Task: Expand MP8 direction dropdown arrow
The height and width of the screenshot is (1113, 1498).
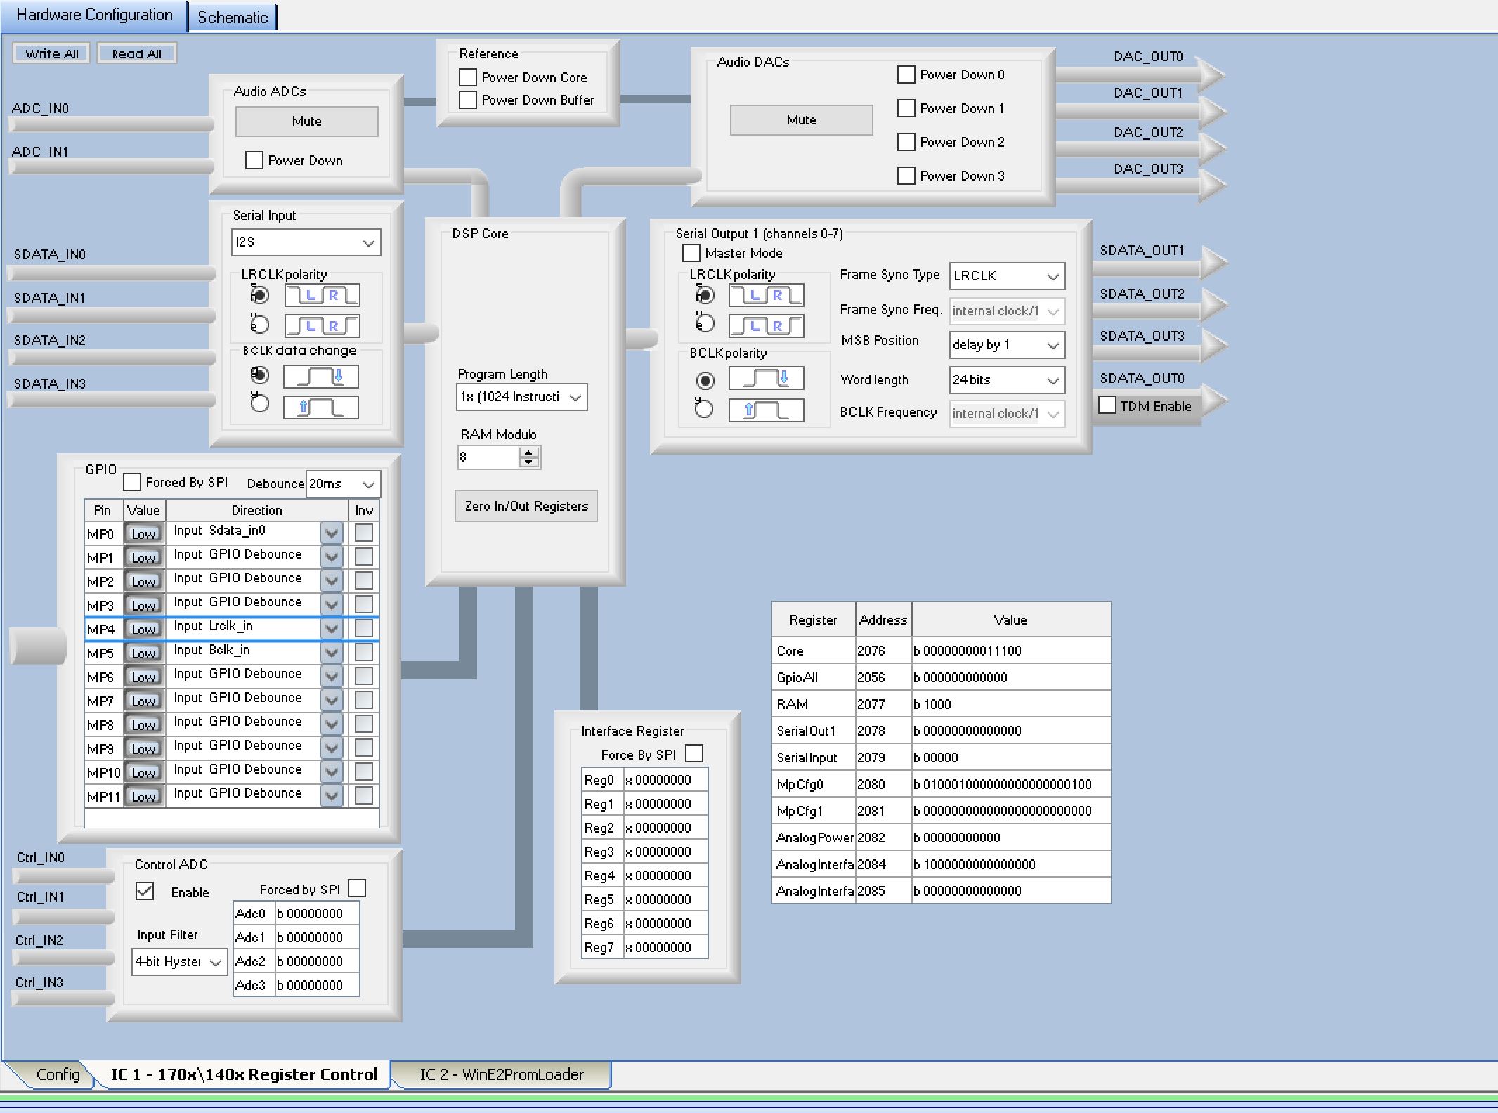Action: (x=332, y=724)
